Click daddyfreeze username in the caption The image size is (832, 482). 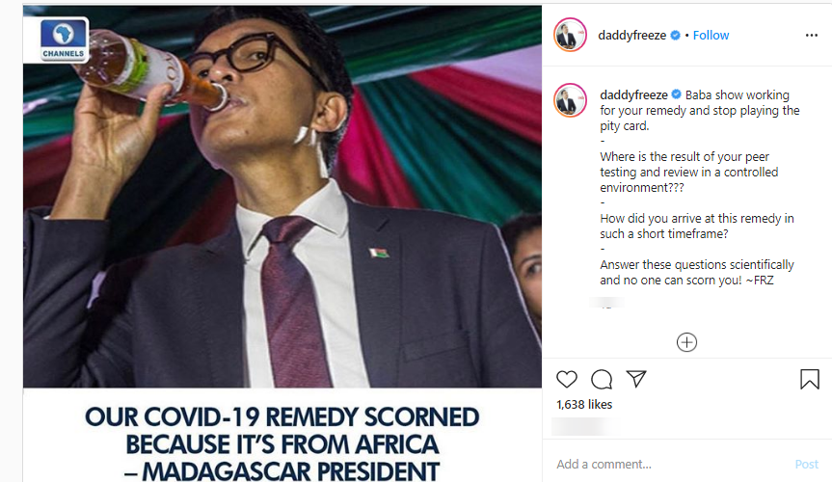tap(633, 94)
